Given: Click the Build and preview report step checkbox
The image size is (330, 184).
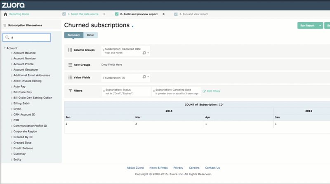Looking at the screenshot, I should pyautogui.click(x=117, y=14).
